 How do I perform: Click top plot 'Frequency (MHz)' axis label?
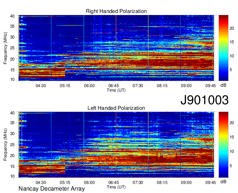(x=5, y=48)
